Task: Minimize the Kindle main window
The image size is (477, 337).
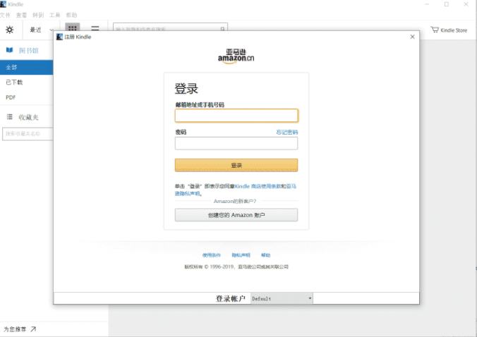Action: pos(427,4)
